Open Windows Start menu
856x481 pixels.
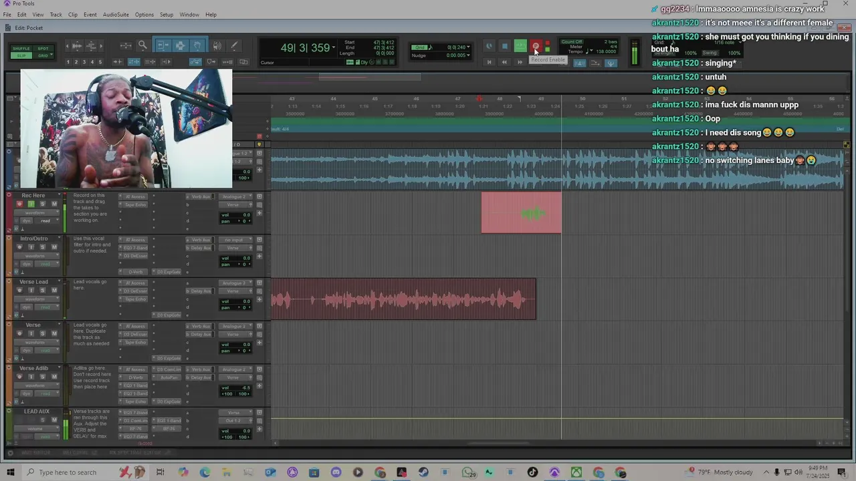click(x=10, y=472)
